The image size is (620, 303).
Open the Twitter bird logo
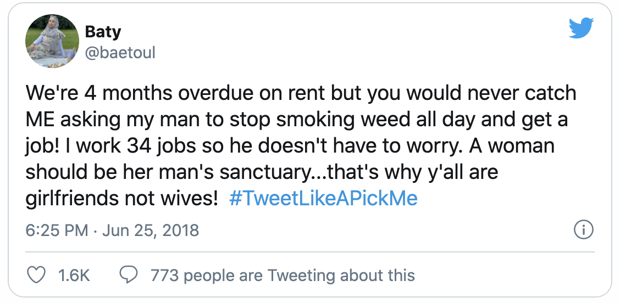(581, 28)
